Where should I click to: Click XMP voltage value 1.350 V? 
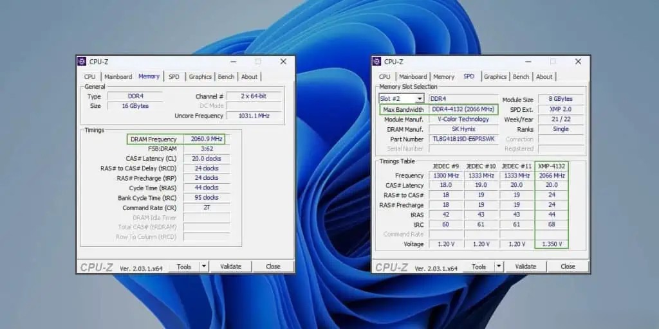[x=552, y=244]
